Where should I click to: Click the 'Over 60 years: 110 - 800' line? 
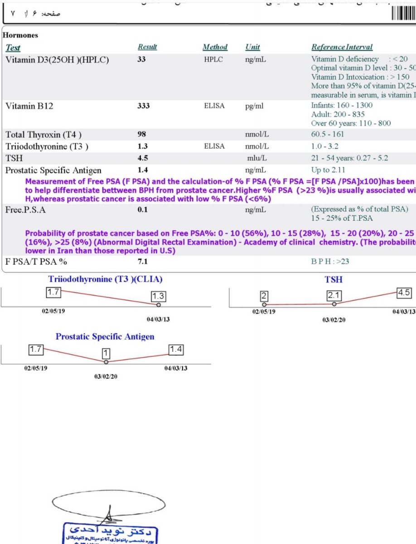click(351, 123)
